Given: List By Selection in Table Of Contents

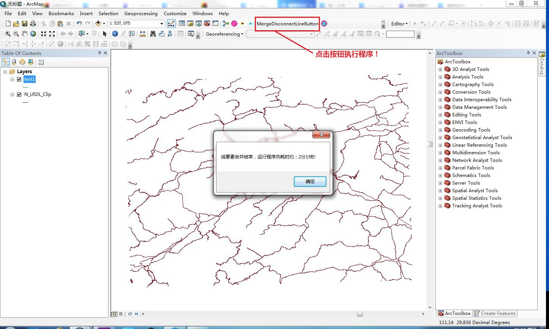Looking at the screenshot, I should [31, 62].
